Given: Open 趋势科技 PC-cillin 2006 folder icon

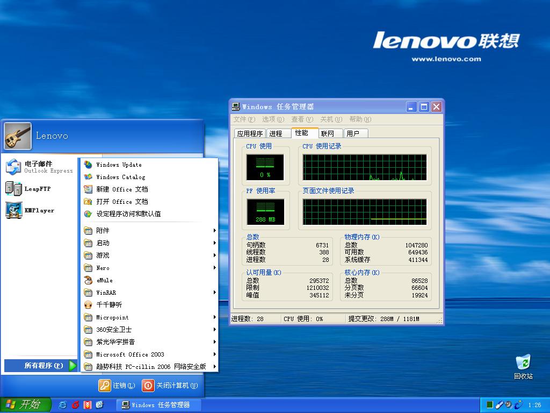Looking at the screenshot, I should [88, 367].
